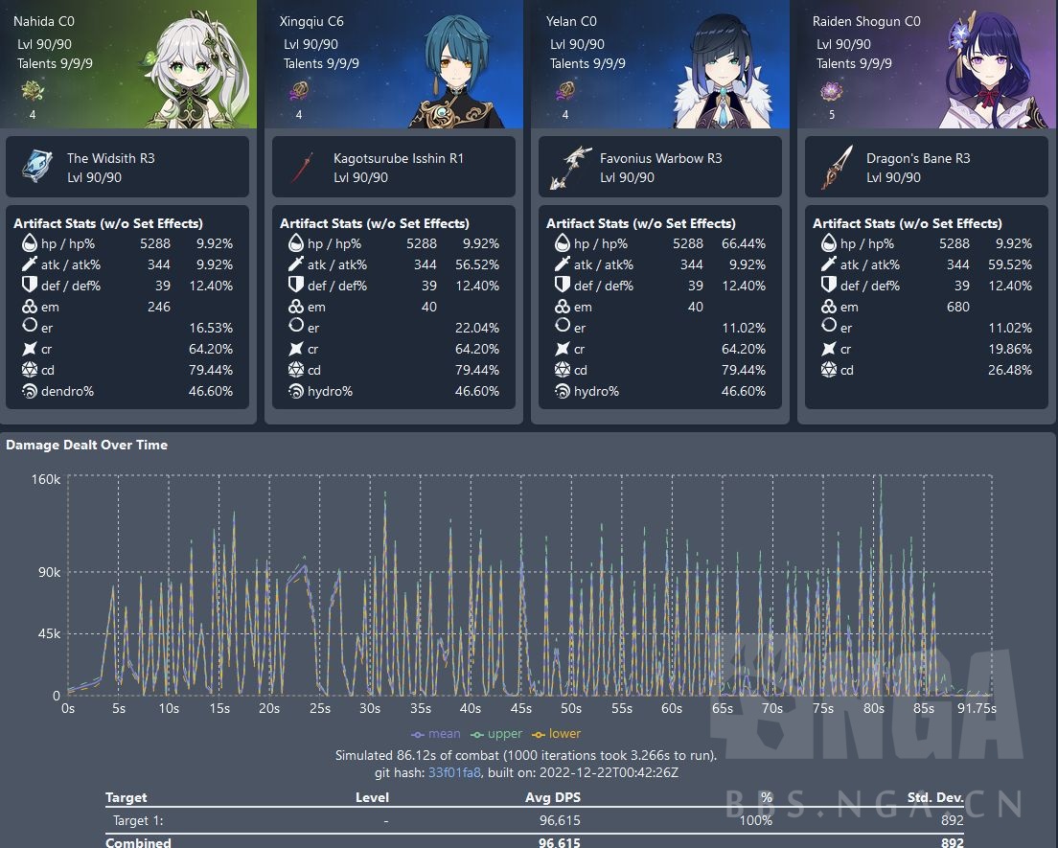Click Kagotsurube Isshin sword icon

pyautogui.click(x=302, y=167)
